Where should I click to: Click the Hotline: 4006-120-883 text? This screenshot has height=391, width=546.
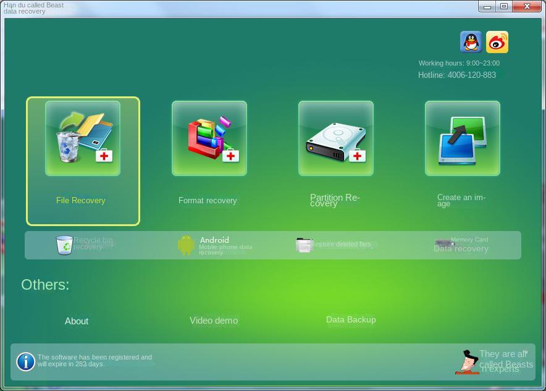click(x=457, y=75)
